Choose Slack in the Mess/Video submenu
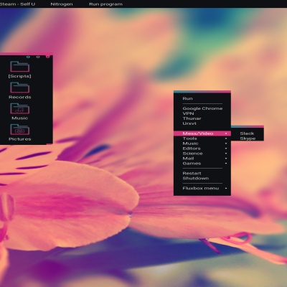Viewport: 287px width, 287px height. (x=248, y=133)
